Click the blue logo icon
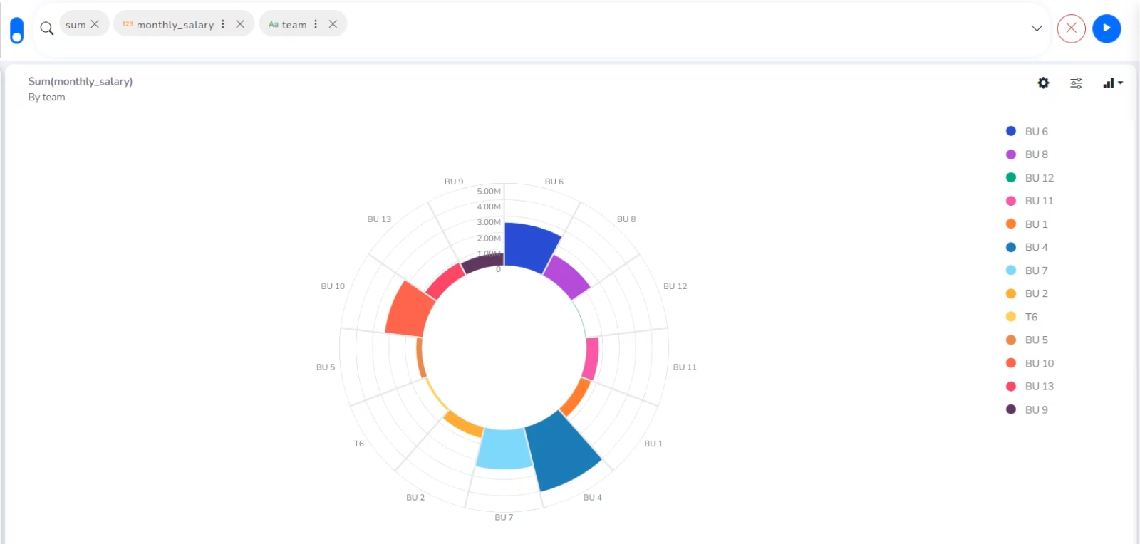Screen dimensions: 1140x544 (16, 31)
